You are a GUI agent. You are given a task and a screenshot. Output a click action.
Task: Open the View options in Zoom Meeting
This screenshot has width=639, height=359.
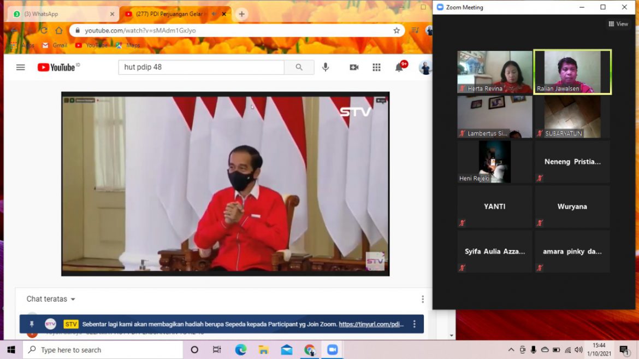point(618,23)
